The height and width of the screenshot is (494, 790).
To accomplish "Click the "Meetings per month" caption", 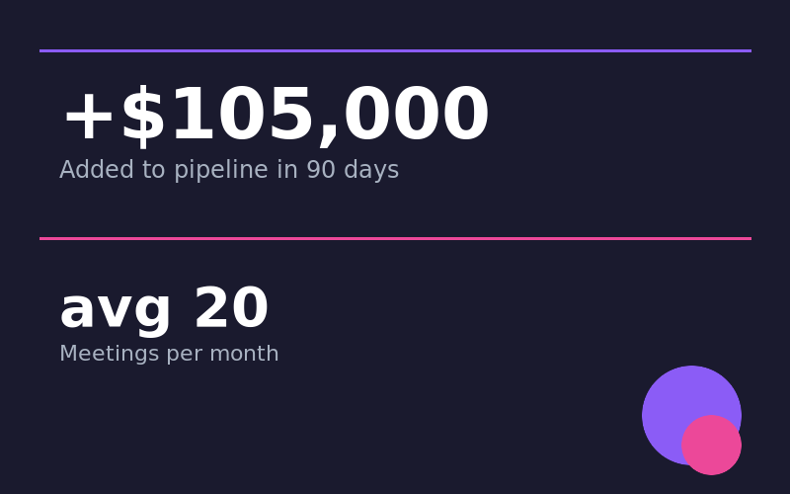I will tap(169, 355).
